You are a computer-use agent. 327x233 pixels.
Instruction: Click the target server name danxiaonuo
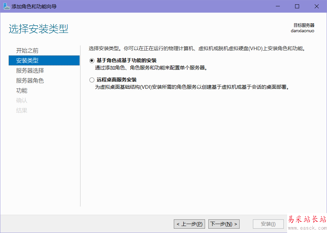pos(302,31)
